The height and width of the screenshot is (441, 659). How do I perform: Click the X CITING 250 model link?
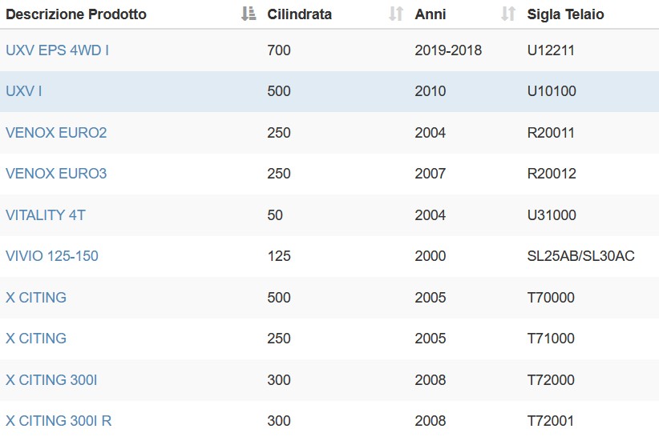pos(36,339)
